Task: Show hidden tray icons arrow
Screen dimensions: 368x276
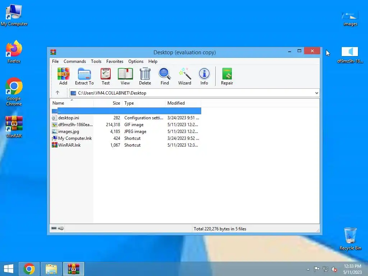Action: [308, 269]
